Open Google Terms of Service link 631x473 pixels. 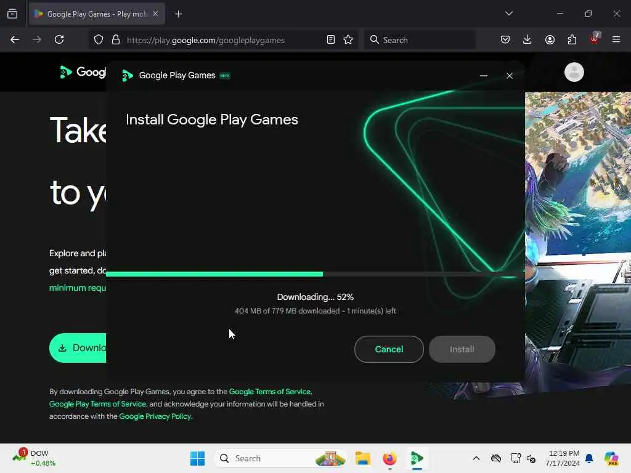[270, 391]
